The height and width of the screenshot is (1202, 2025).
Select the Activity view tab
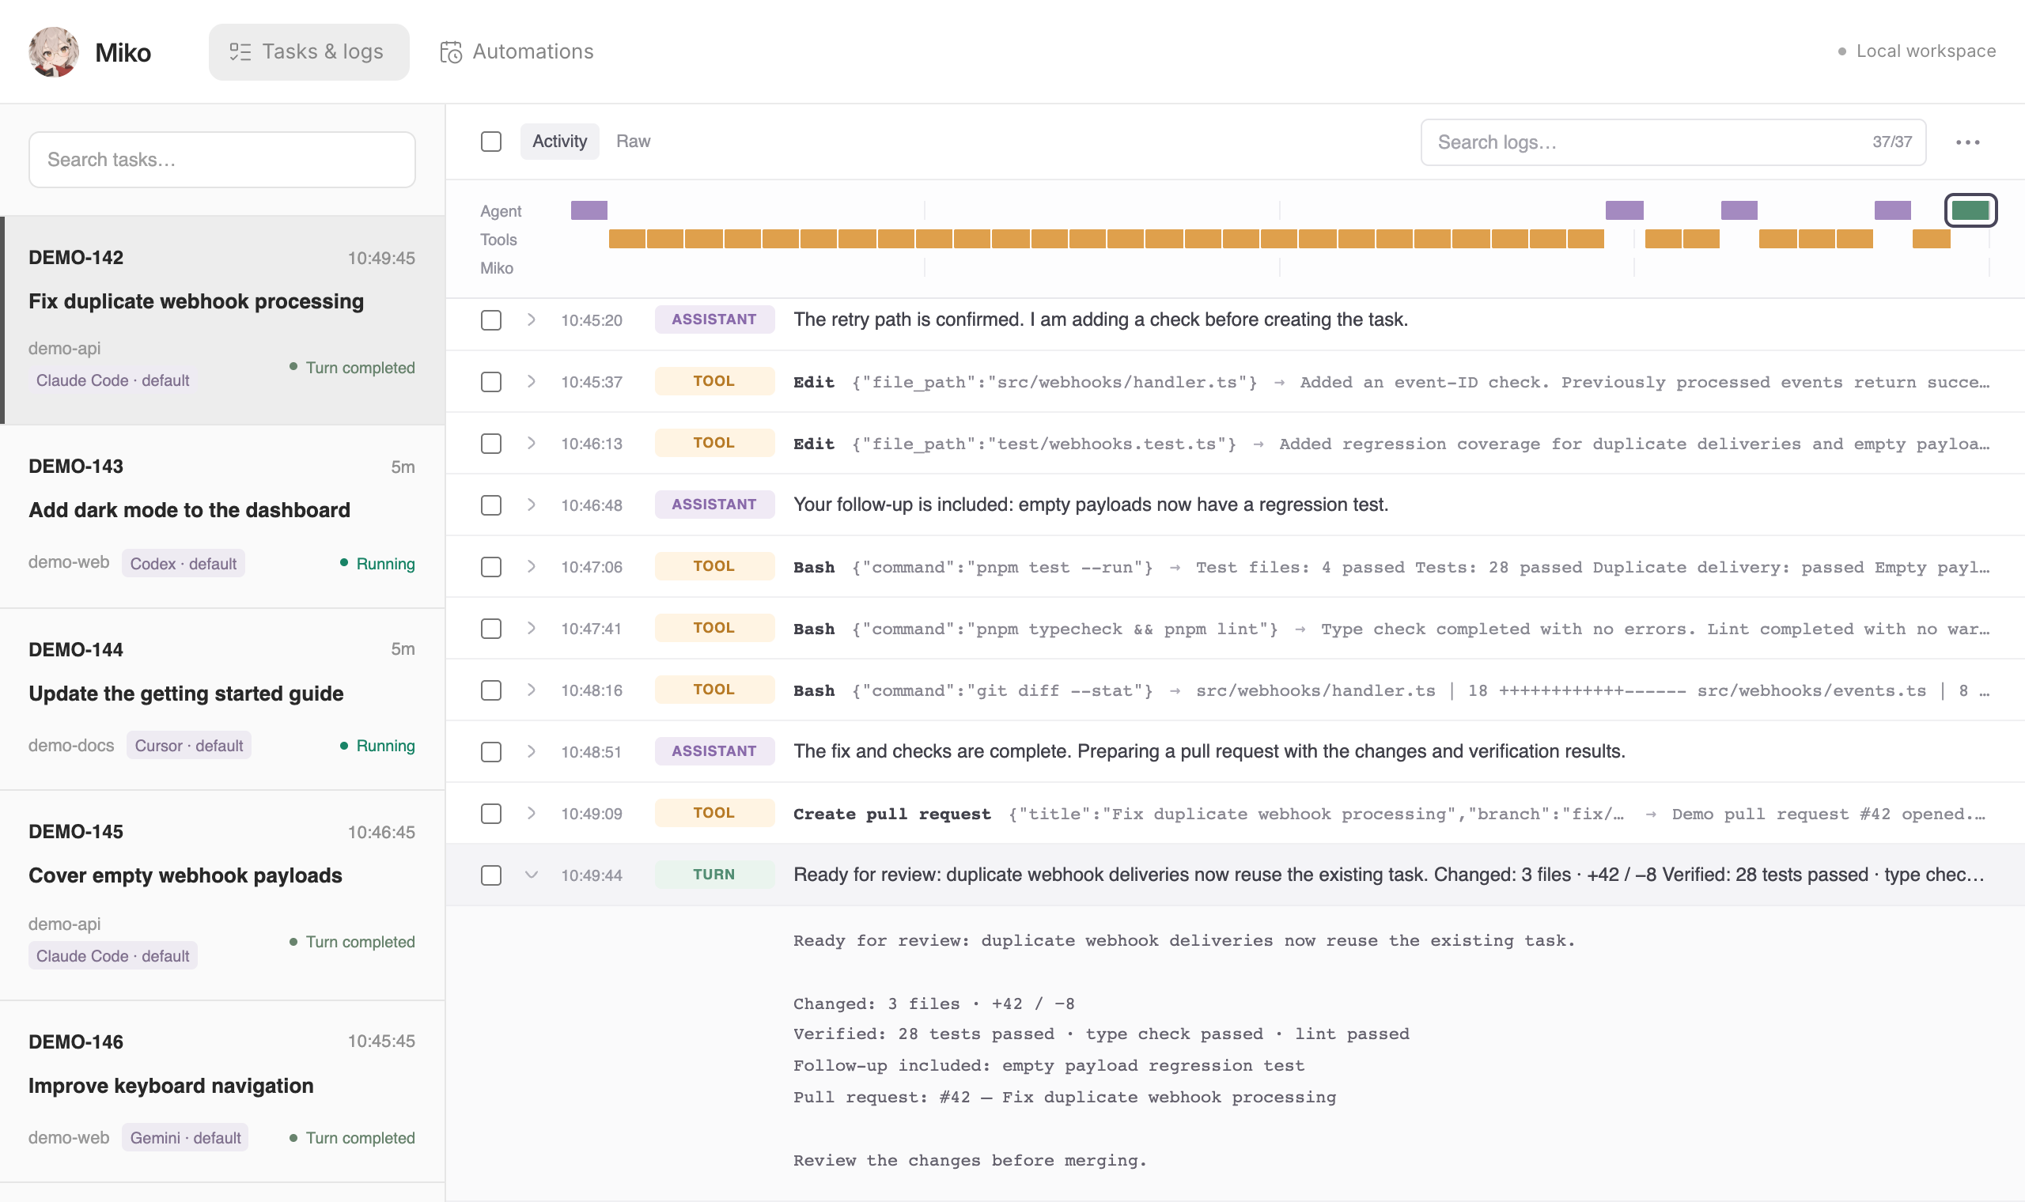[x=560, y=142]
